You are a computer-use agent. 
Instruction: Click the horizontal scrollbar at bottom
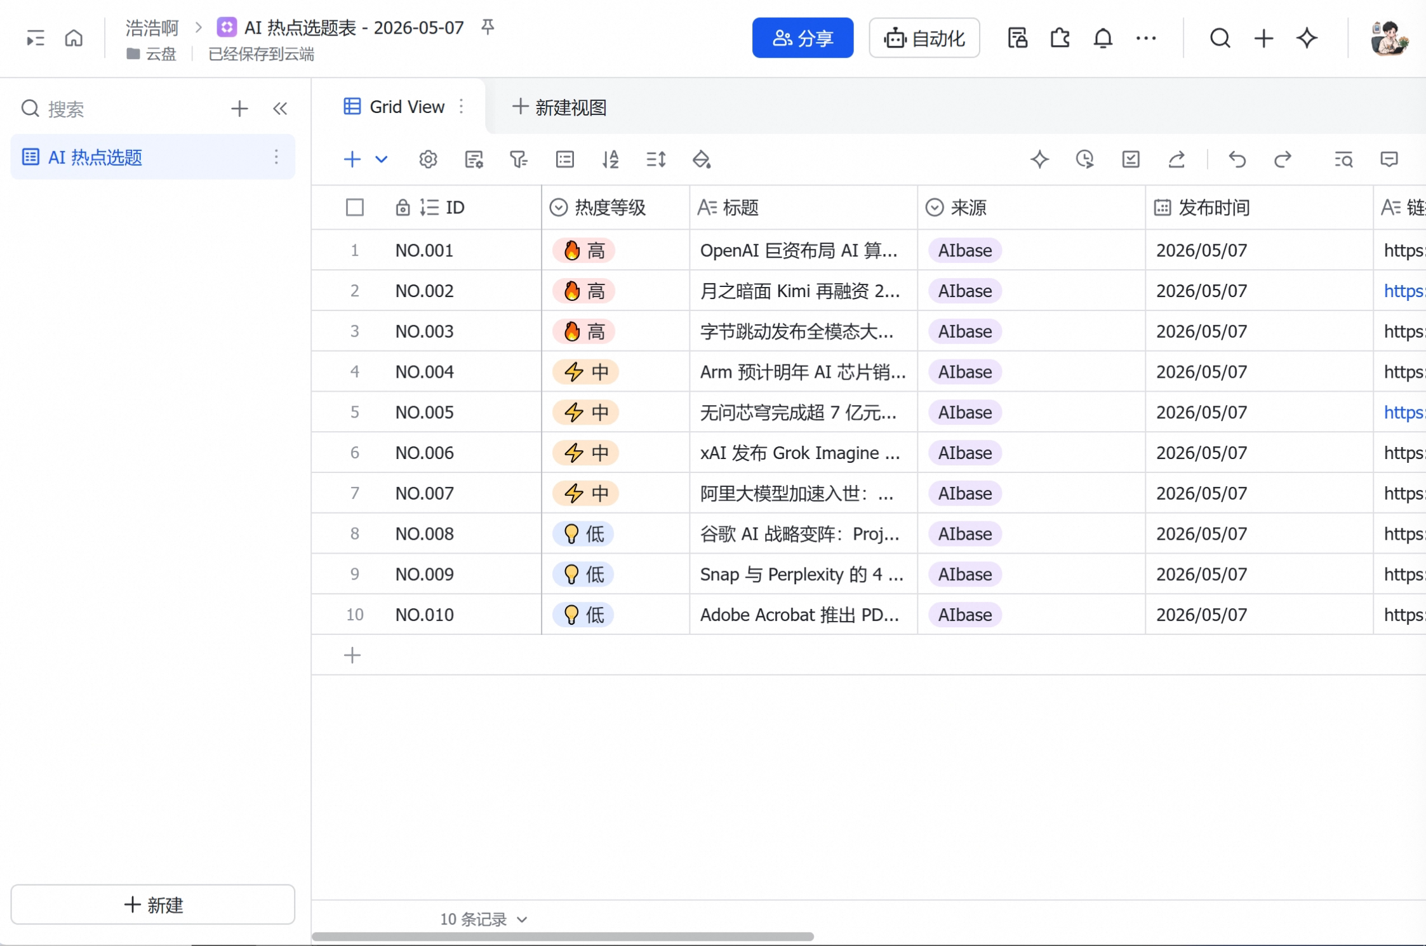(563, 937)
